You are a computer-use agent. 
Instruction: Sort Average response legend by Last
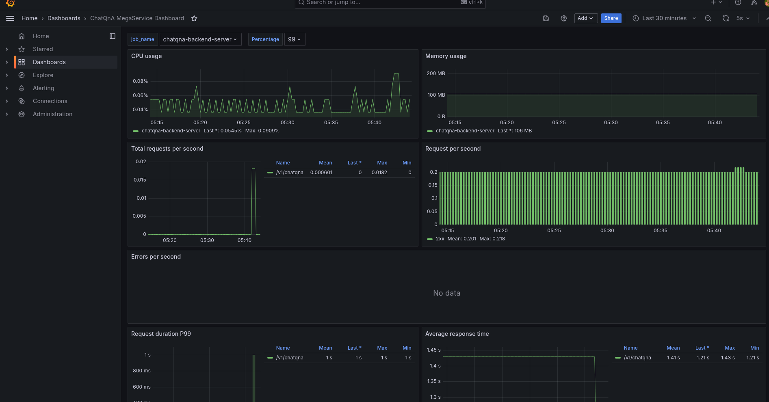702,348
